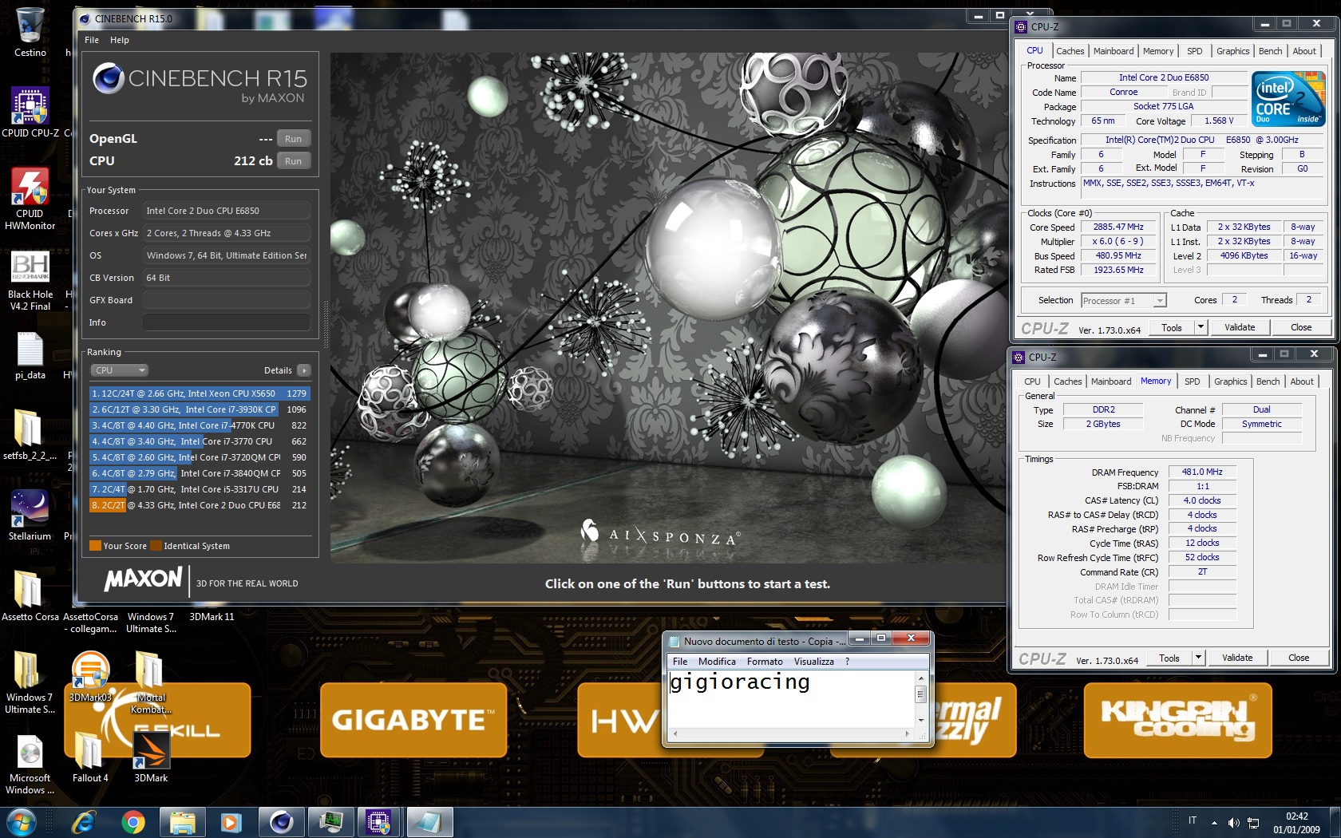This screenshot has width=1341, height=838.
Task: Switch to CPU tab in lower CPU-Z
Action: pyautogui.click(x=1032, y=381)
